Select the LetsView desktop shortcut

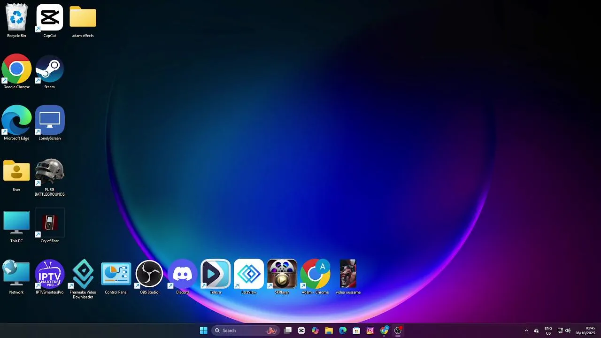pyautogui.click(x=249, y=277)
